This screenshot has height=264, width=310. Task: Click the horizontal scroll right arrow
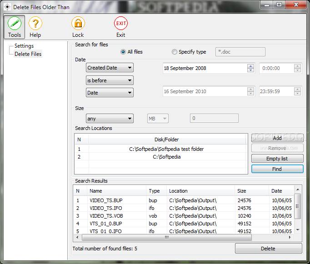tap(290, 237)
